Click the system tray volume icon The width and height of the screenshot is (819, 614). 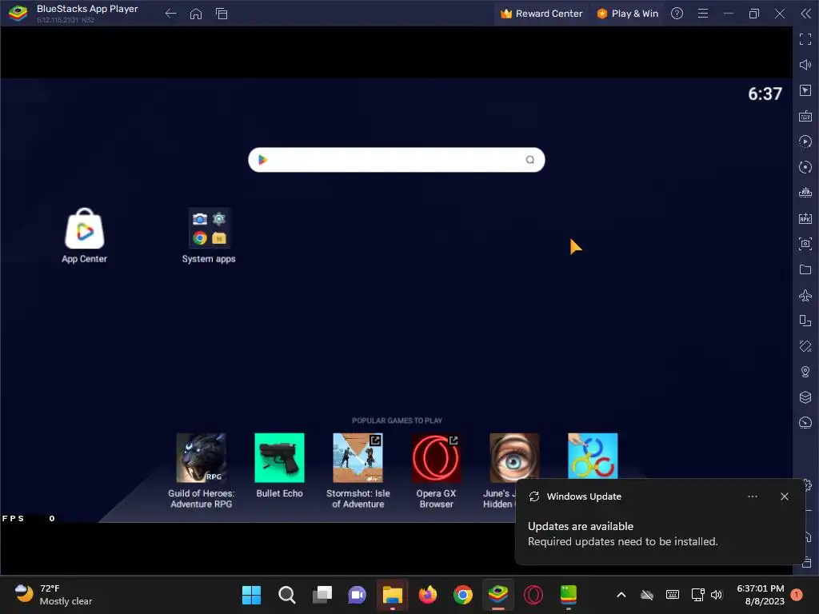coord(717,595)
